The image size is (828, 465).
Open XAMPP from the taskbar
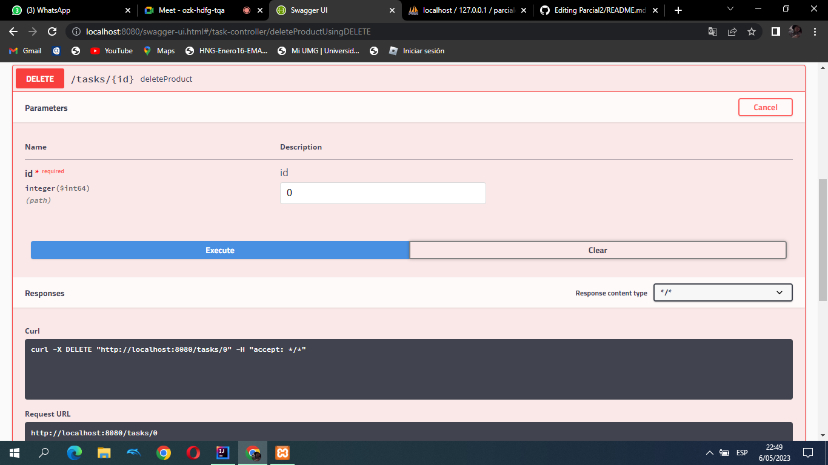click(282, 452)
